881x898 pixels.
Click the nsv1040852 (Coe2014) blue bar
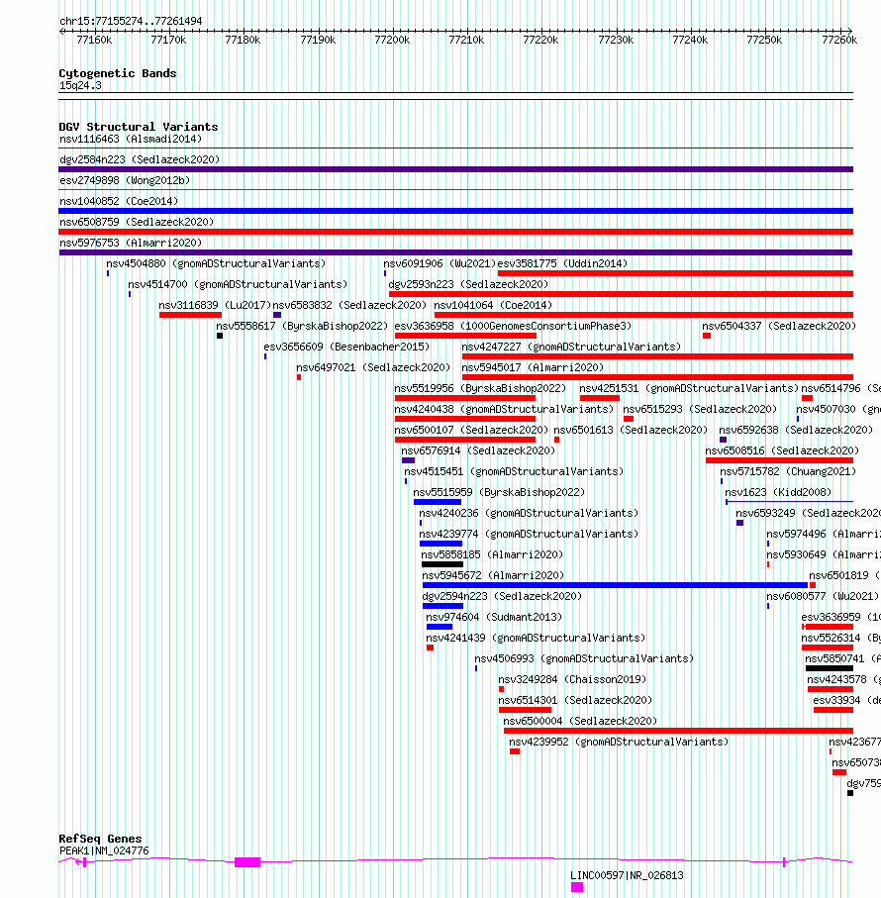(455, 211)
